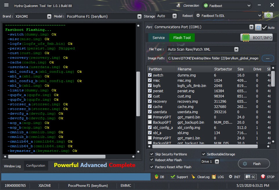Open the LOG file icon
The height and width of the screenshot is (190, 279).
pos(214,177)
